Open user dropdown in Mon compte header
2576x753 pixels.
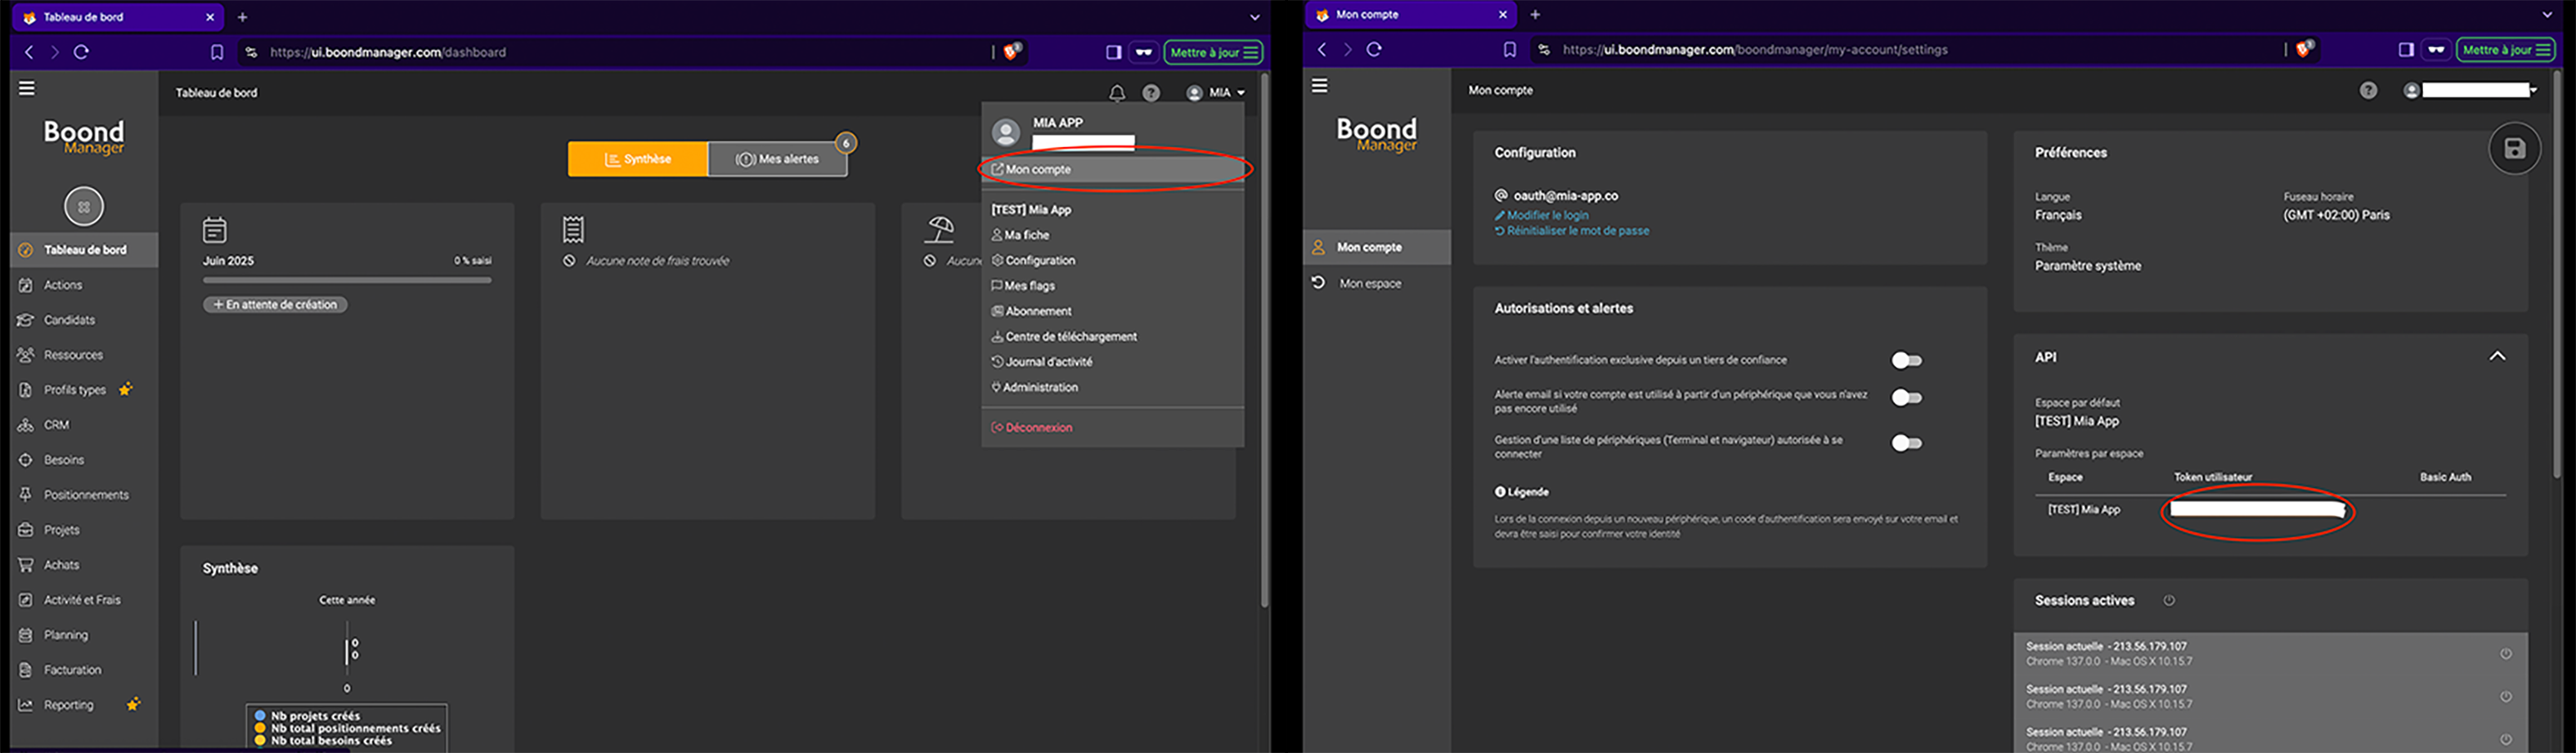click(x=2471, y=91)
